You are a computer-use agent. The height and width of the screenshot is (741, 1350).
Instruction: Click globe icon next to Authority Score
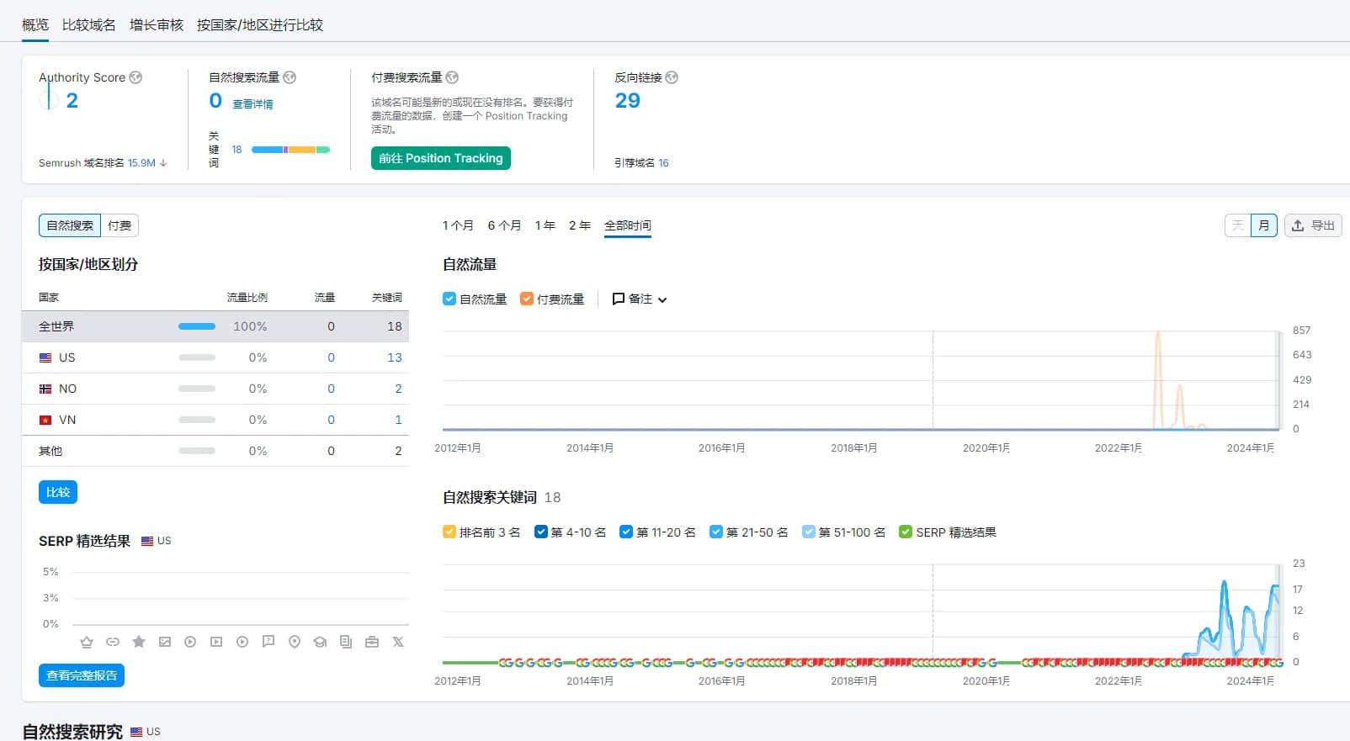(x=136, y=77)
